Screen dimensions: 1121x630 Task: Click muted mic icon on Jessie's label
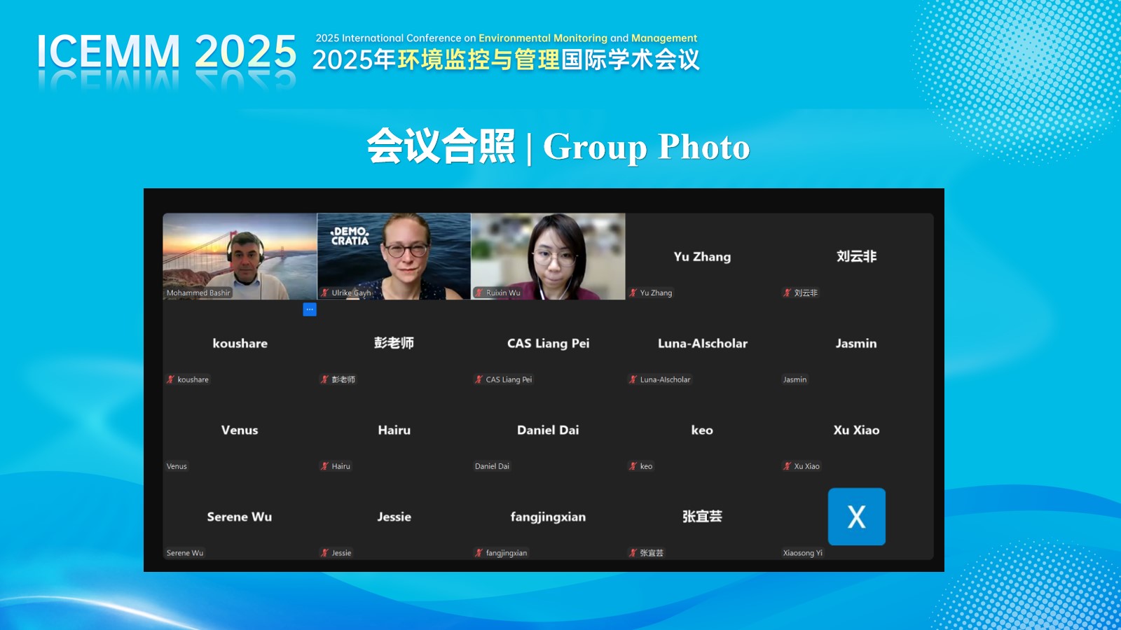tap(324, 553)
